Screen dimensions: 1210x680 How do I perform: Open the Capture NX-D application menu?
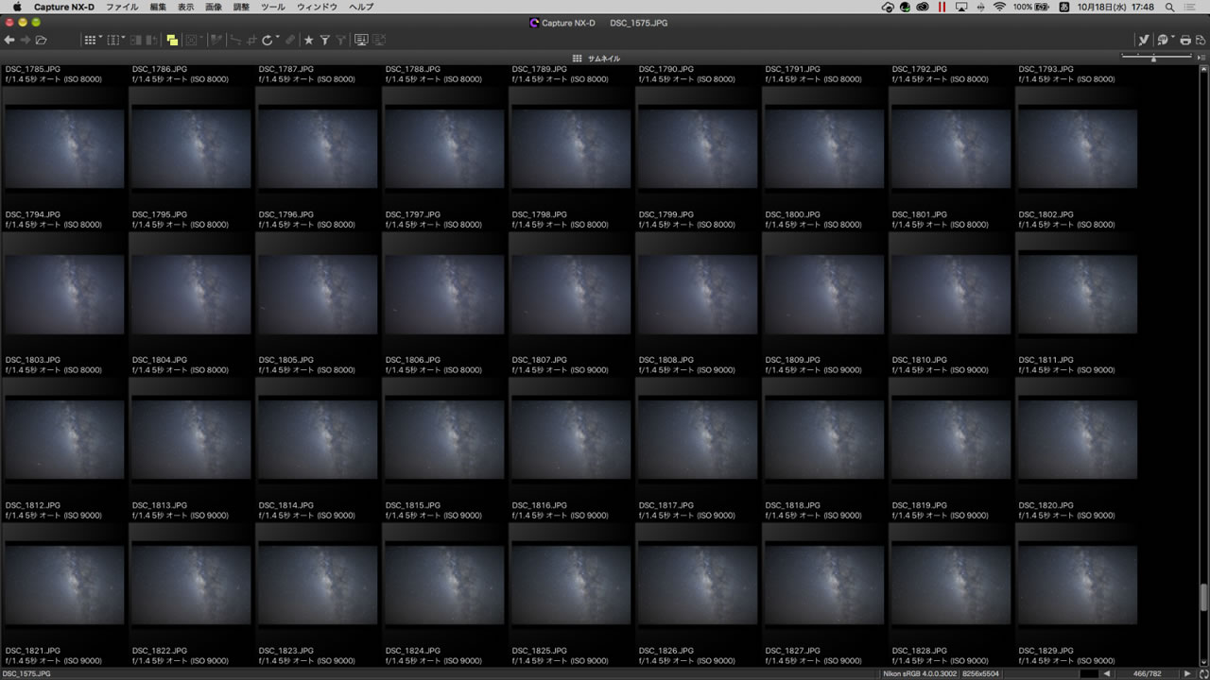point(64,7)
